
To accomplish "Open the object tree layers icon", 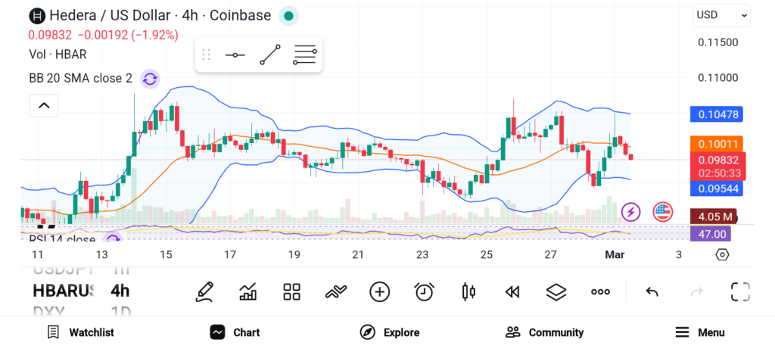I will pyautogui.click(x=556, y=291).
